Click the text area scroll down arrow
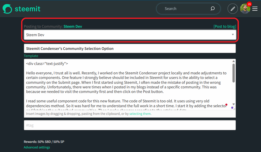This screenshot has height=152, width=261. pos(233,104)
